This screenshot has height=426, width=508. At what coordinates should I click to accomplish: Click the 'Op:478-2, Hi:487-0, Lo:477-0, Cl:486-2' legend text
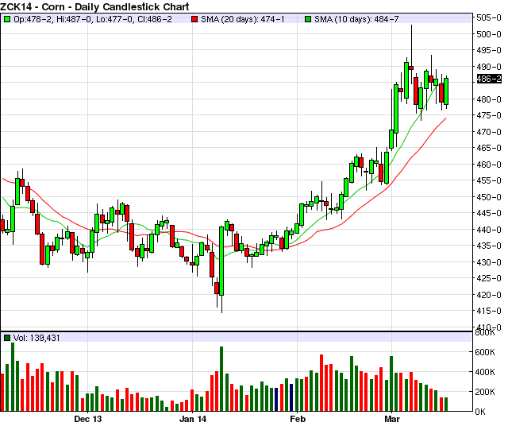click(x=93, y=19)
